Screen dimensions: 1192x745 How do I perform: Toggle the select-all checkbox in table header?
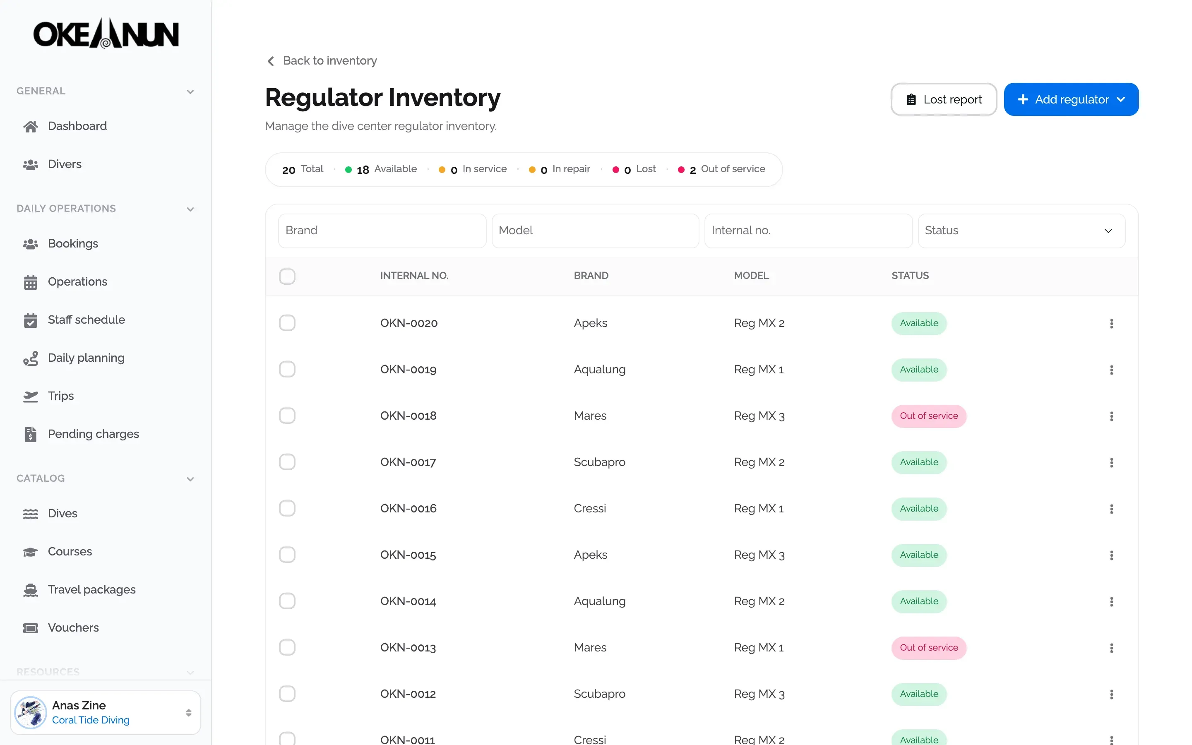[x=287, y=276]
